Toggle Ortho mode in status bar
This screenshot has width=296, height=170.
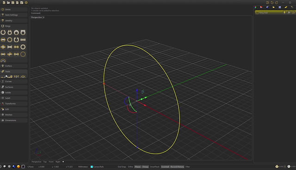(130, 167)
